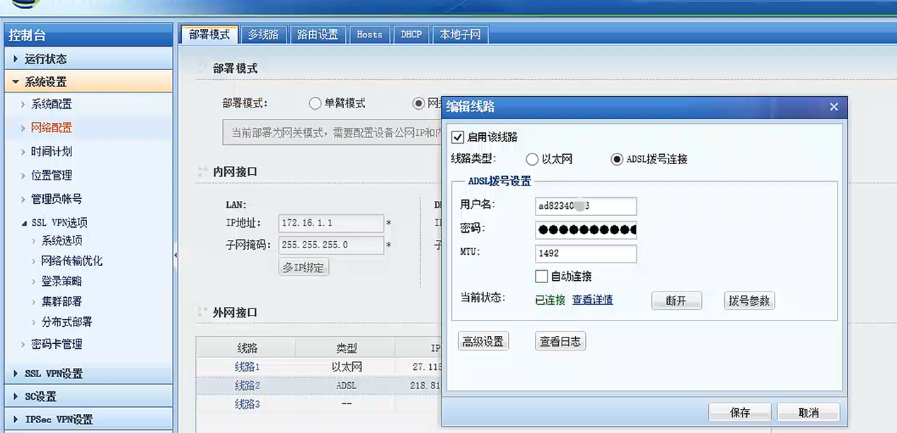Image resolution: width=897 pixels, height=433 pixels.
Task: Open 查看详情 status link
Action: coord(592,300)
